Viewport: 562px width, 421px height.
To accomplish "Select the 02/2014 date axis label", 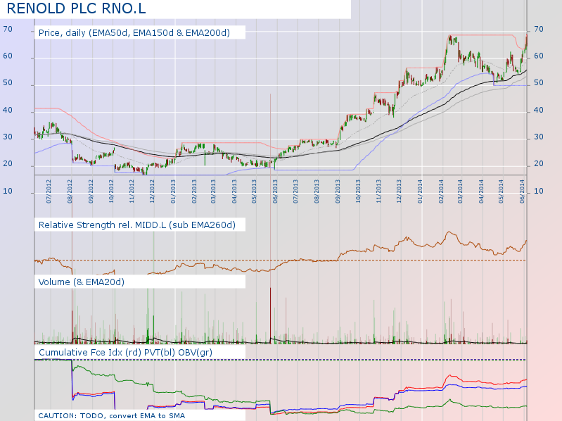I will (441, 191).
